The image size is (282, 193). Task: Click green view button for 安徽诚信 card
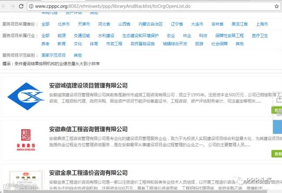(x=277, y=110)
